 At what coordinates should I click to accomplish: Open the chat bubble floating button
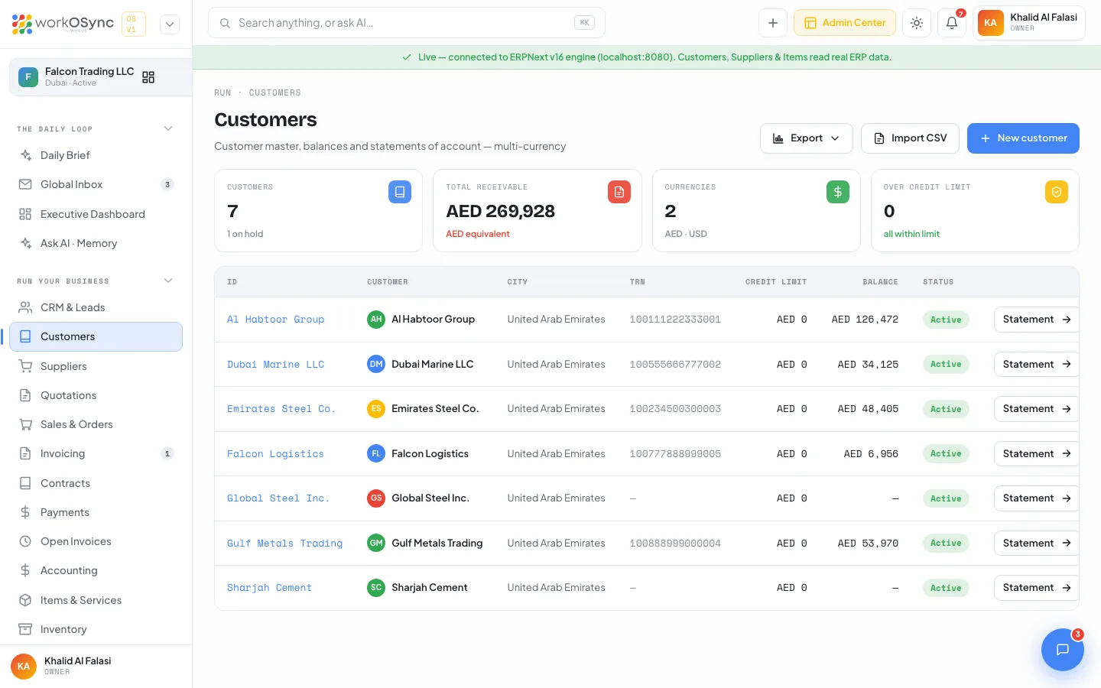[1063, 650]
